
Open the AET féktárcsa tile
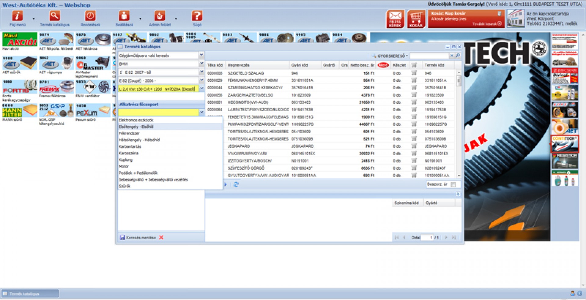[x=93, y=41]
